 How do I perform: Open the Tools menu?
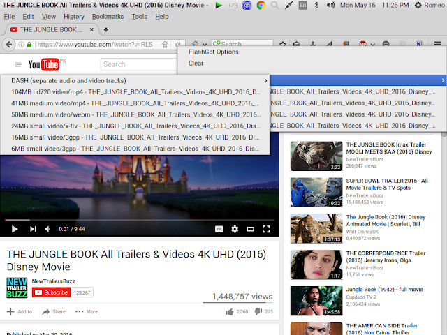[x=140, y=17]
